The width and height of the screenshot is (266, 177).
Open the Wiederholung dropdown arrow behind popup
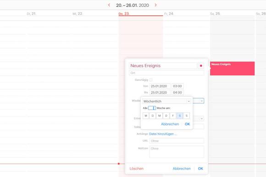click(201, 101)
